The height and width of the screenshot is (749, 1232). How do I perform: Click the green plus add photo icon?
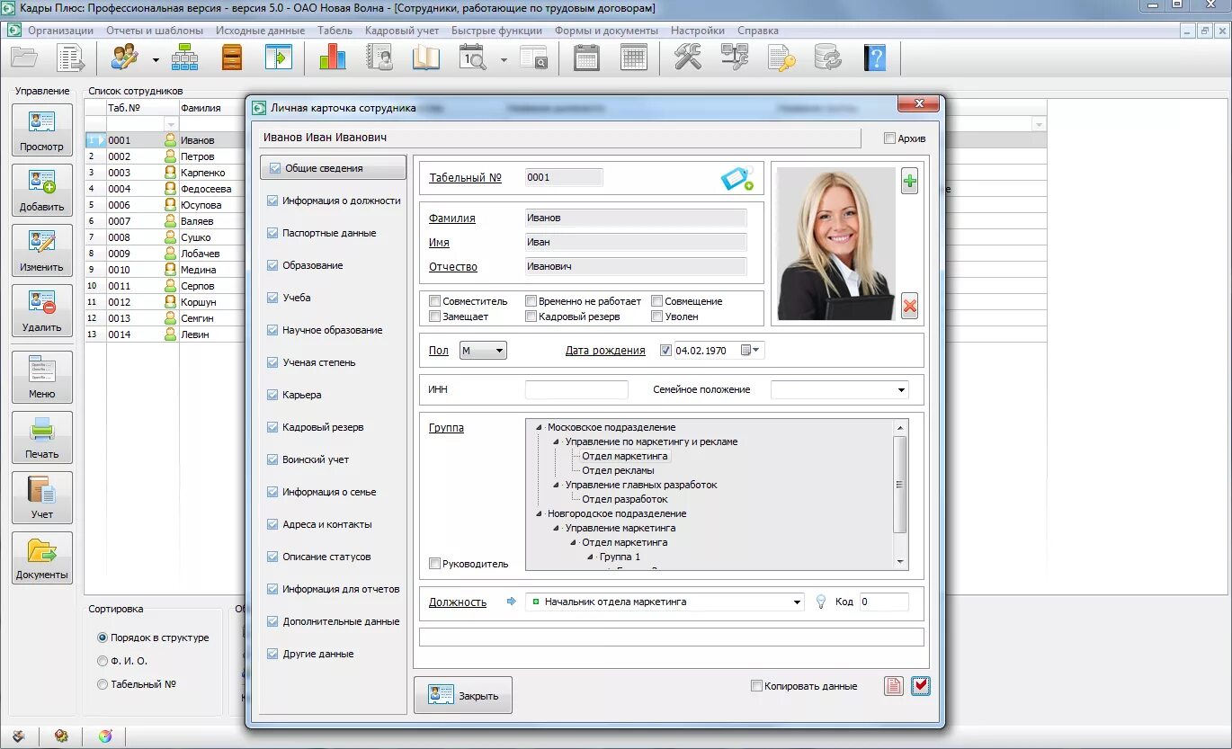909,182
